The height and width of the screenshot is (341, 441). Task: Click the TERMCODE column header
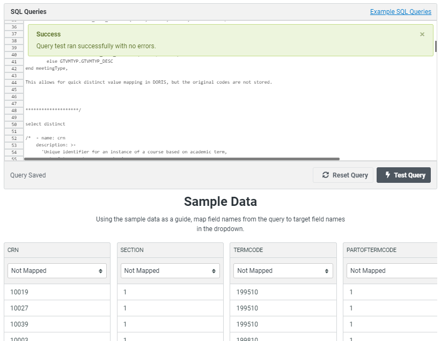pos(283,250)
